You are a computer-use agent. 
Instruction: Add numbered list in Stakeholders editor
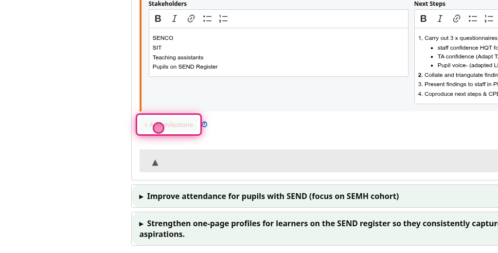pos(223,19)
